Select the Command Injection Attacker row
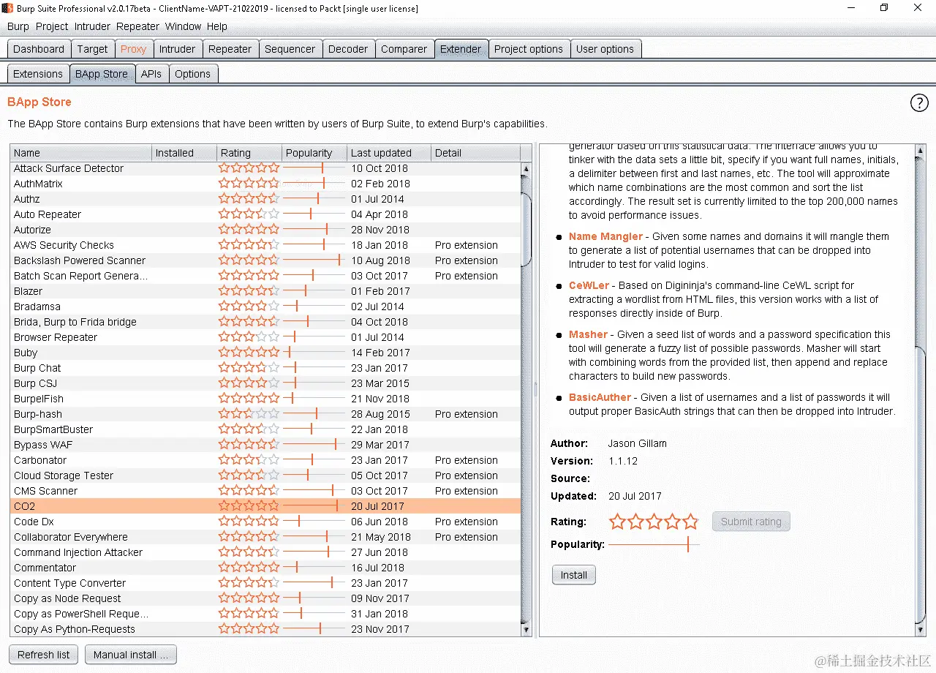This screenshot has width=936, height=673. 265,552
